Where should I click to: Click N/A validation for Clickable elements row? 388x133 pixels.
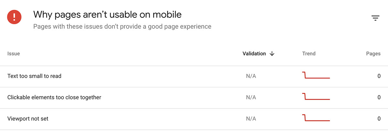coord(251,97)
